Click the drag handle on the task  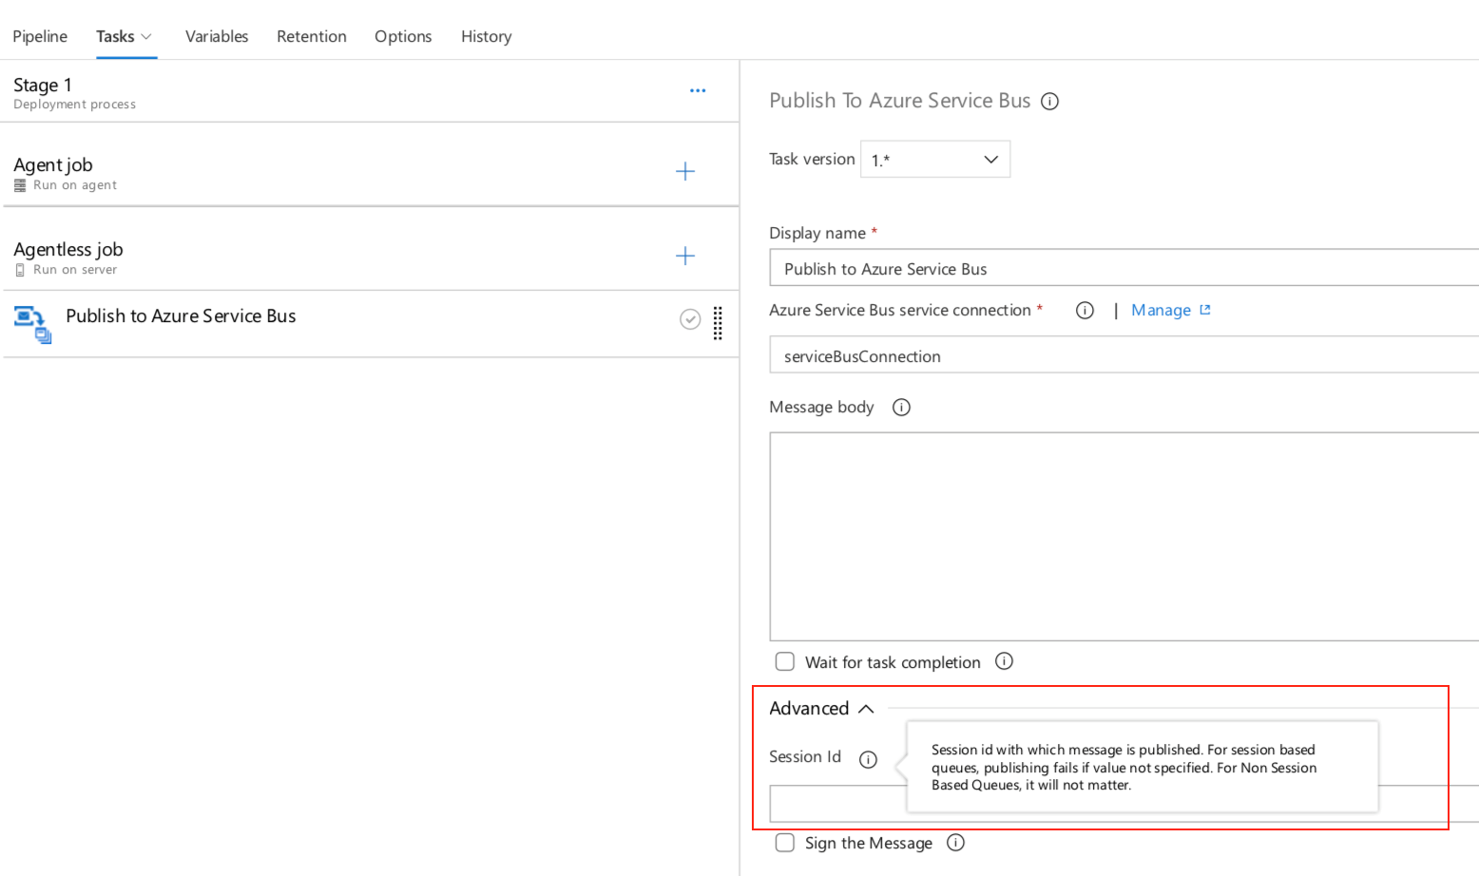(x=717, y=324)
